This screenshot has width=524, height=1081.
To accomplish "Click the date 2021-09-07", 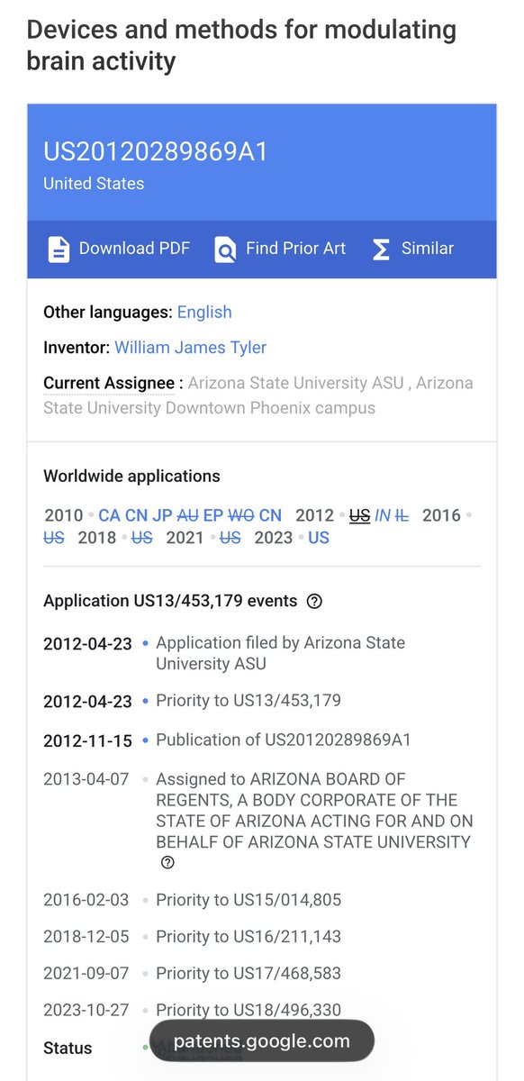I will click(86, 974).
